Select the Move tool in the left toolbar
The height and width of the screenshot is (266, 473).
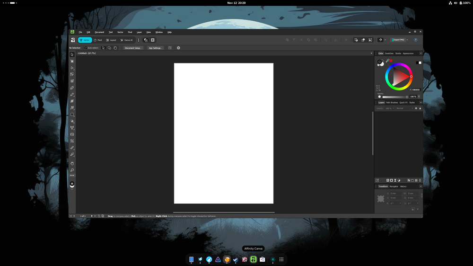(72, 54)
